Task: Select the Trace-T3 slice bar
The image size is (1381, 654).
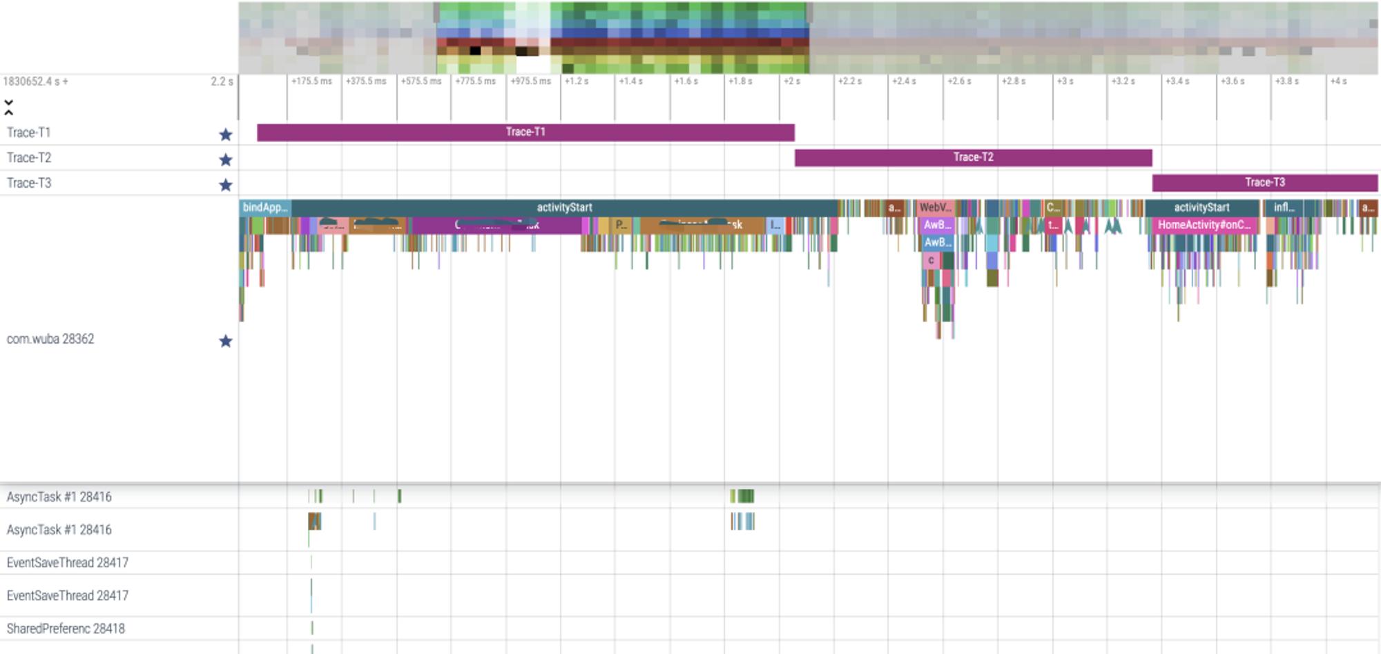Action: coord(1264,183)
